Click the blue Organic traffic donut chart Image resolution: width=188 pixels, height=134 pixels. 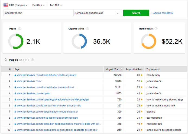[x=79, y=41]
